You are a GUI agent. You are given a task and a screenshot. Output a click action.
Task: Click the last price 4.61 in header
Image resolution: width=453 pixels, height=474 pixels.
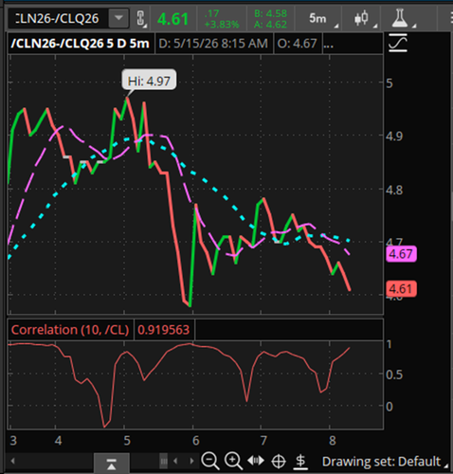point(172,19)
